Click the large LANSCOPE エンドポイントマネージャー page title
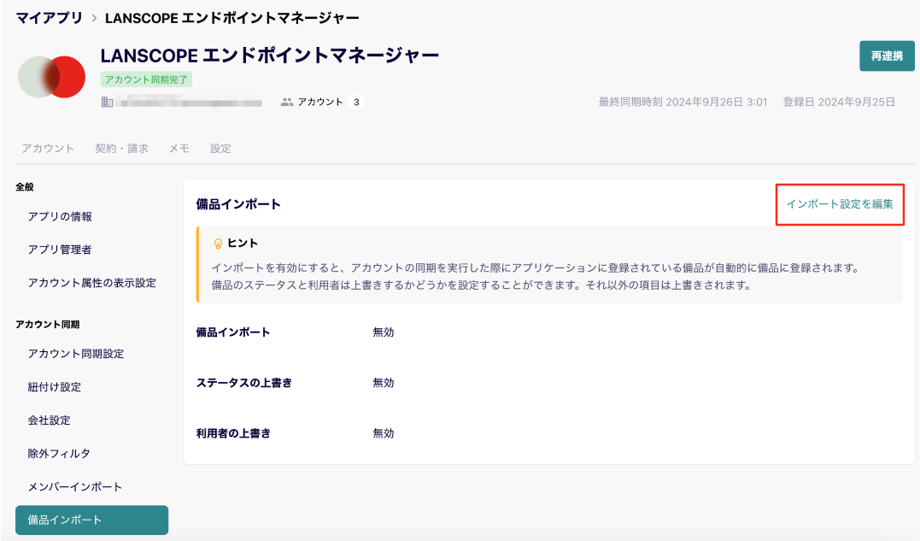 click(x=270, y=56)
